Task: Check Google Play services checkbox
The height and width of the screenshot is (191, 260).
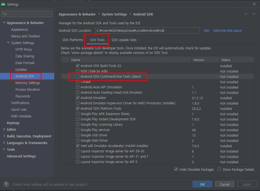Action: pos(78,130)
